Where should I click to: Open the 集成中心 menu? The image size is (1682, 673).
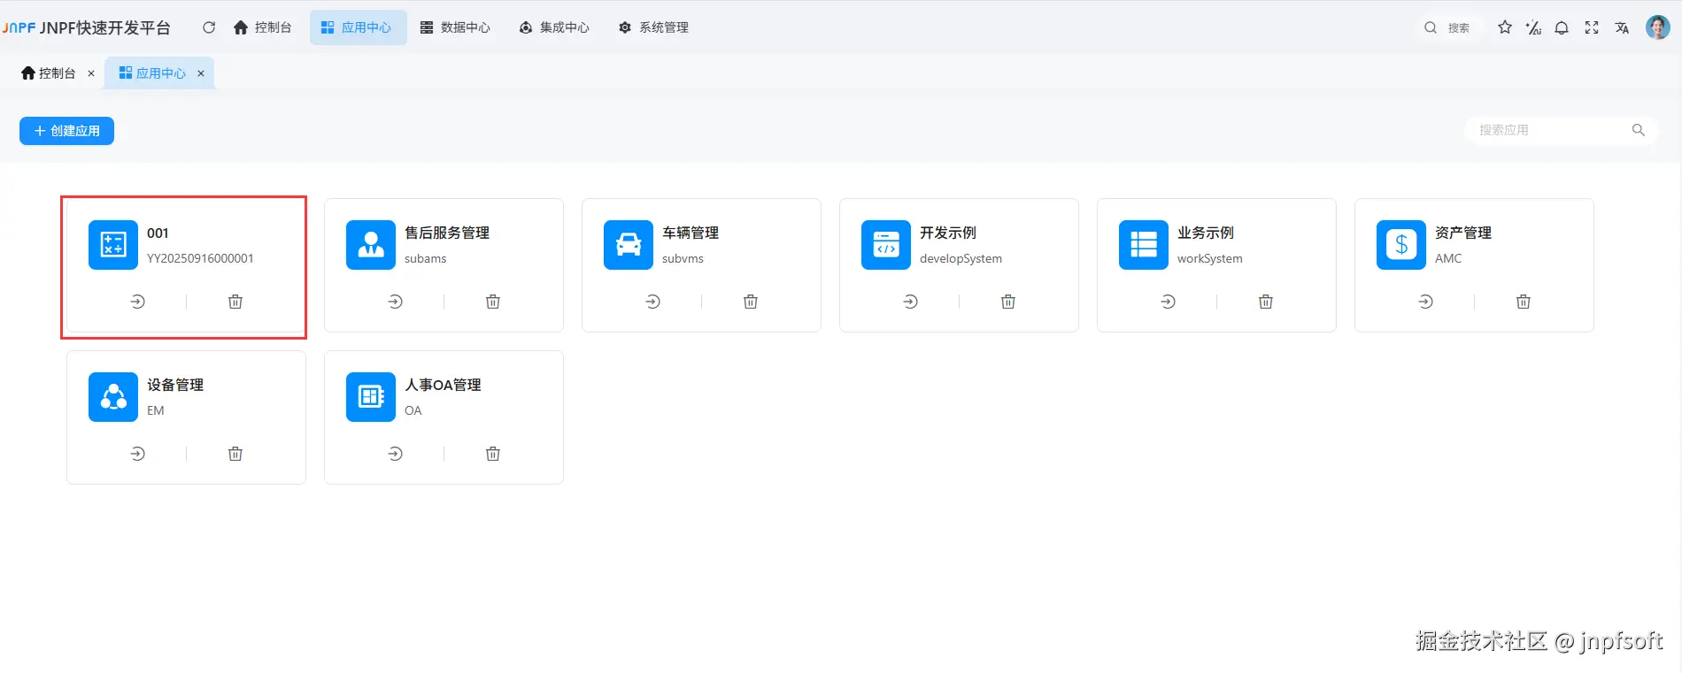[x=554, y=27]
